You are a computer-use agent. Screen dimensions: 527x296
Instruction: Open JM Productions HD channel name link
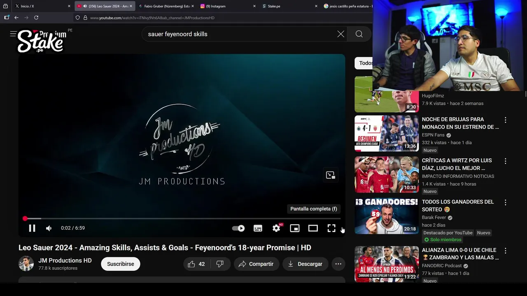pyautogui.click(x=65, y=261)
